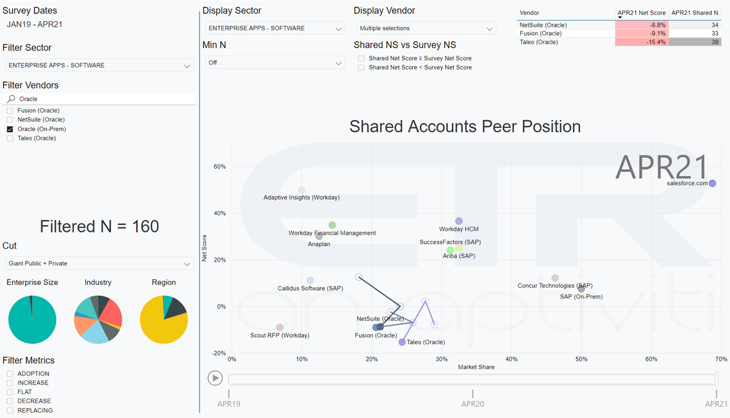Expand the Display Vendor Multiple selections dropdown

(x=426, y=29)
